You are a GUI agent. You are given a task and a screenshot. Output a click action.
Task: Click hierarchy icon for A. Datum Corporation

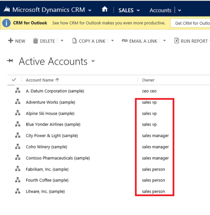(17, 90)
